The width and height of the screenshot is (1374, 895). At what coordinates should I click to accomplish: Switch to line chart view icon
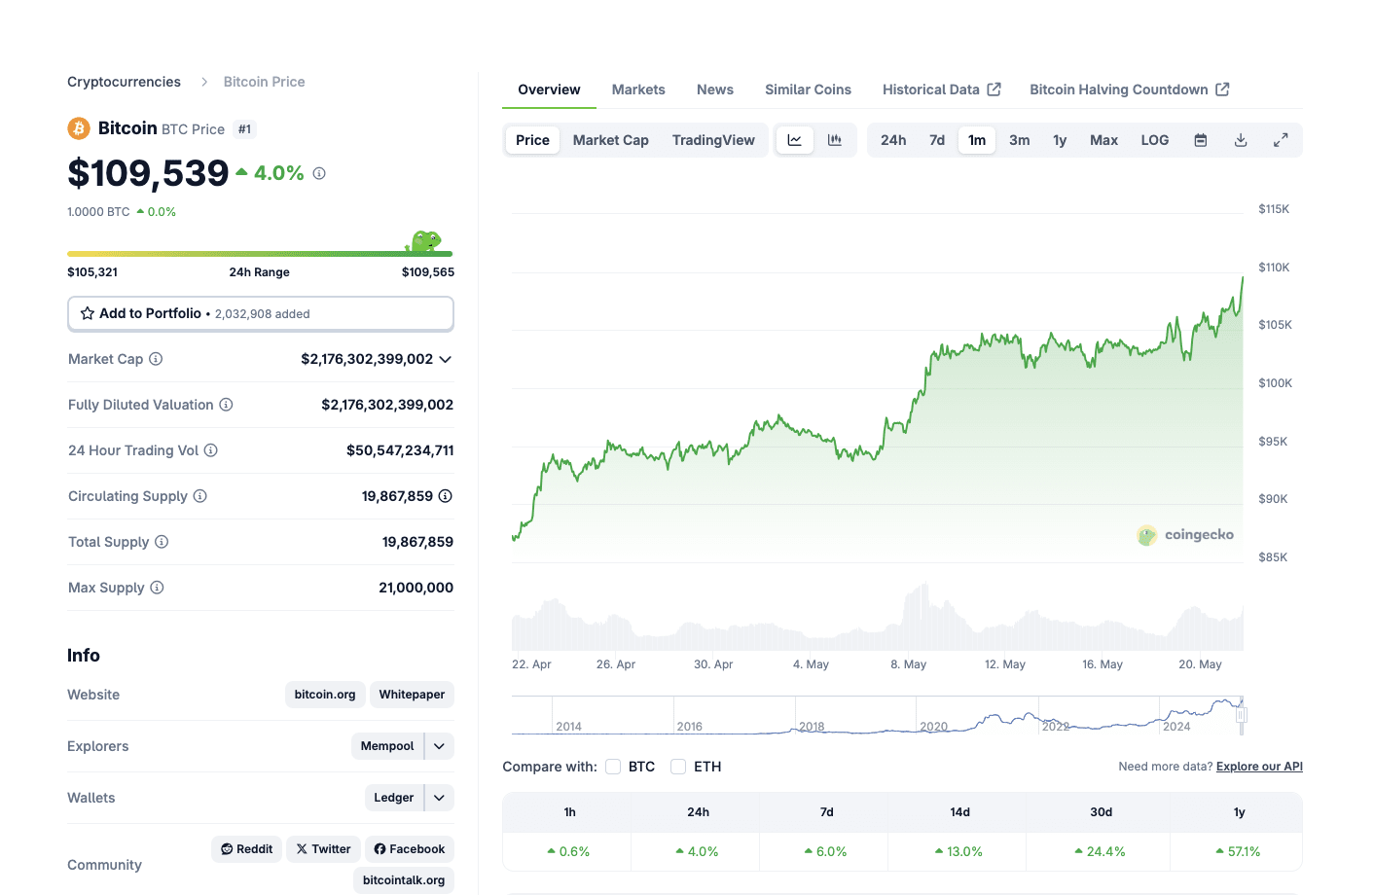click(795, 140)
